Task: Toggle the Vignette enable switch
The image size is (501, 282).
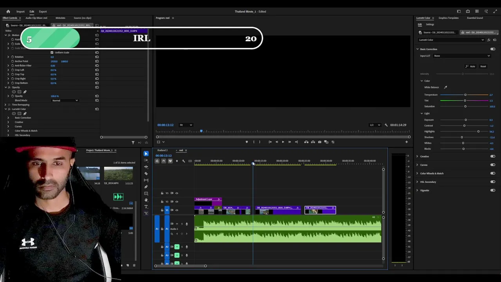Action: [x=493, y=190]
